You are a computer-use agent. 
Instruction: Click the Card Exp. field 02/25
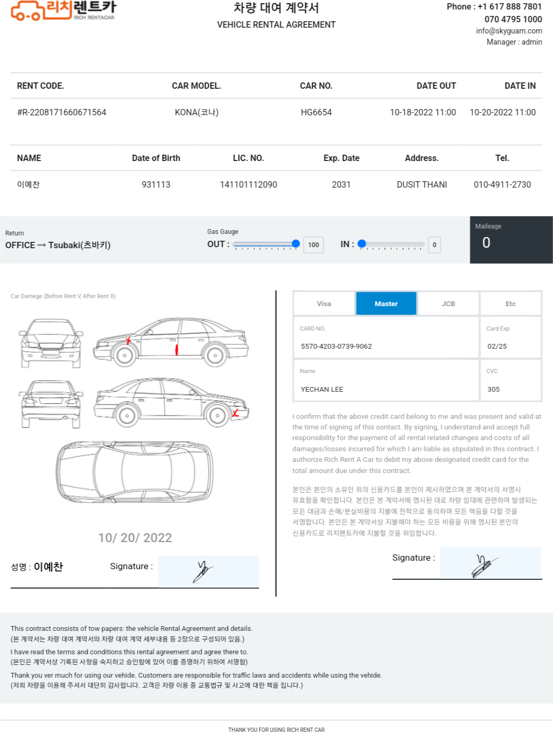click(510, 337)
